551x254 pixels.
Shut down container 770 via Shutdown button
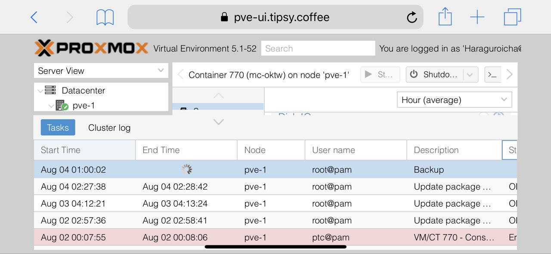(435, 74)
